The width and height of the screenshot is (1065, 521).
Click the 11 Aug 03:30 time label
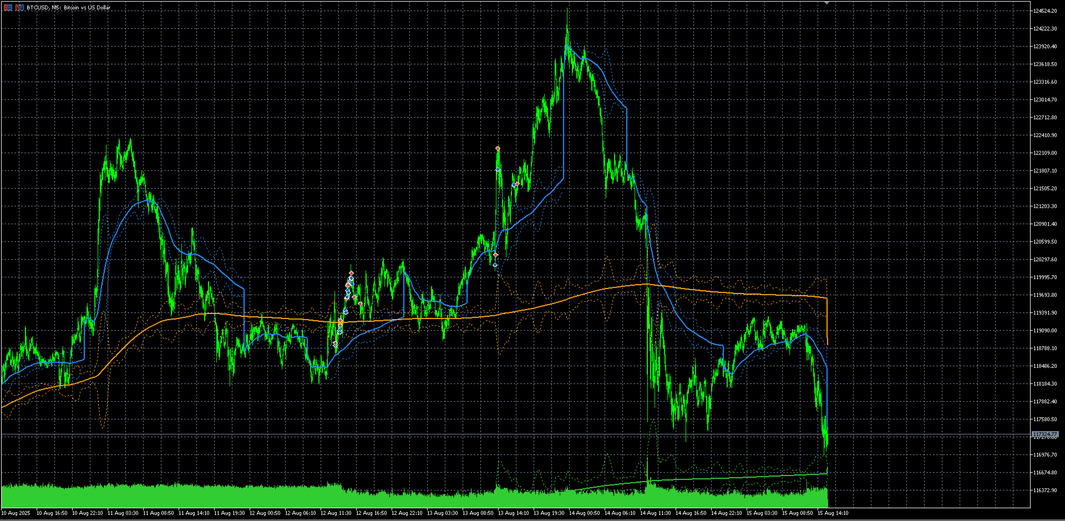click(123, 513)
